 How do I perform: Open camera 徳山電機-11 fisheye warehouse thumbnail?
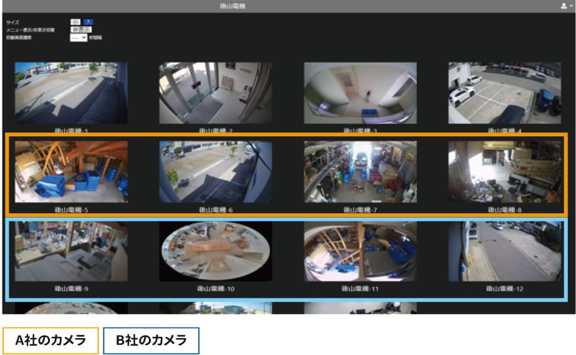point(360,251)
